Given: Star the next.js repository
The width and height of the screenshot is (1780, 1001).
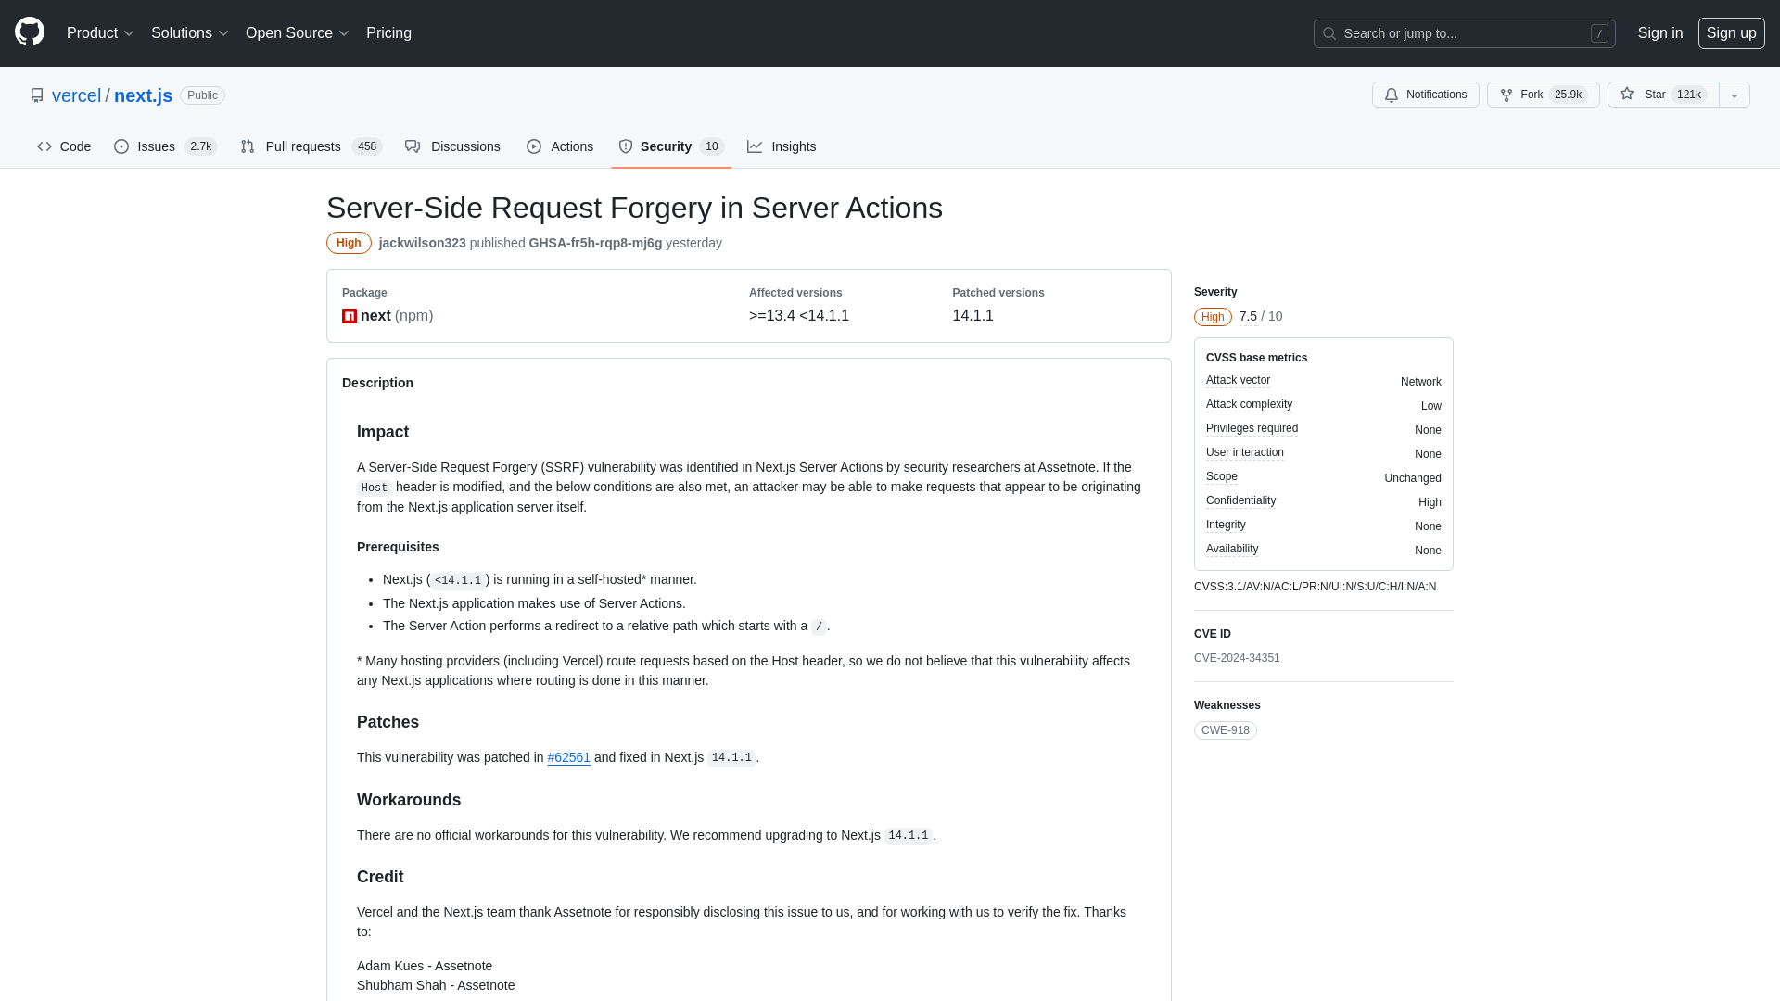Looking at the screenshot, I should (1662, 95).
